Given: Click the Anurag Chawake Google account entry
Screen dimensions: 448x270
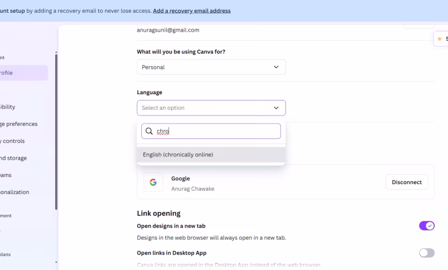Looking at the screenshot, I should pos(192,188).
